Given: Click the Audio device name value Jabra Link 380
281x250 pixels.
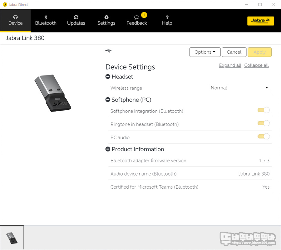Looking at the screenshot, I should tap(254, 174).
